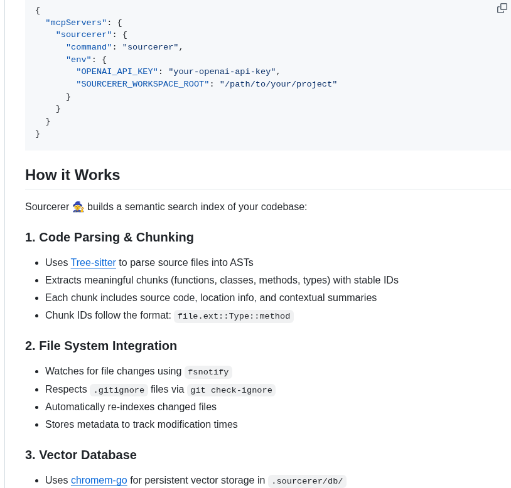
Task: Click the "mcpServers" key in JSON
Action: pos(76,23)
